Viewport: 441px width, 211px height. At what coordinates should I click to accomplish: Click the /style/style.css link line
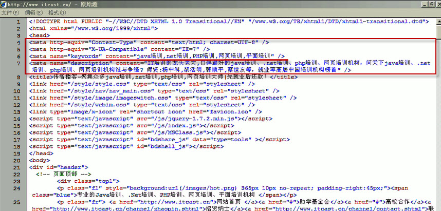click(142, 84)
